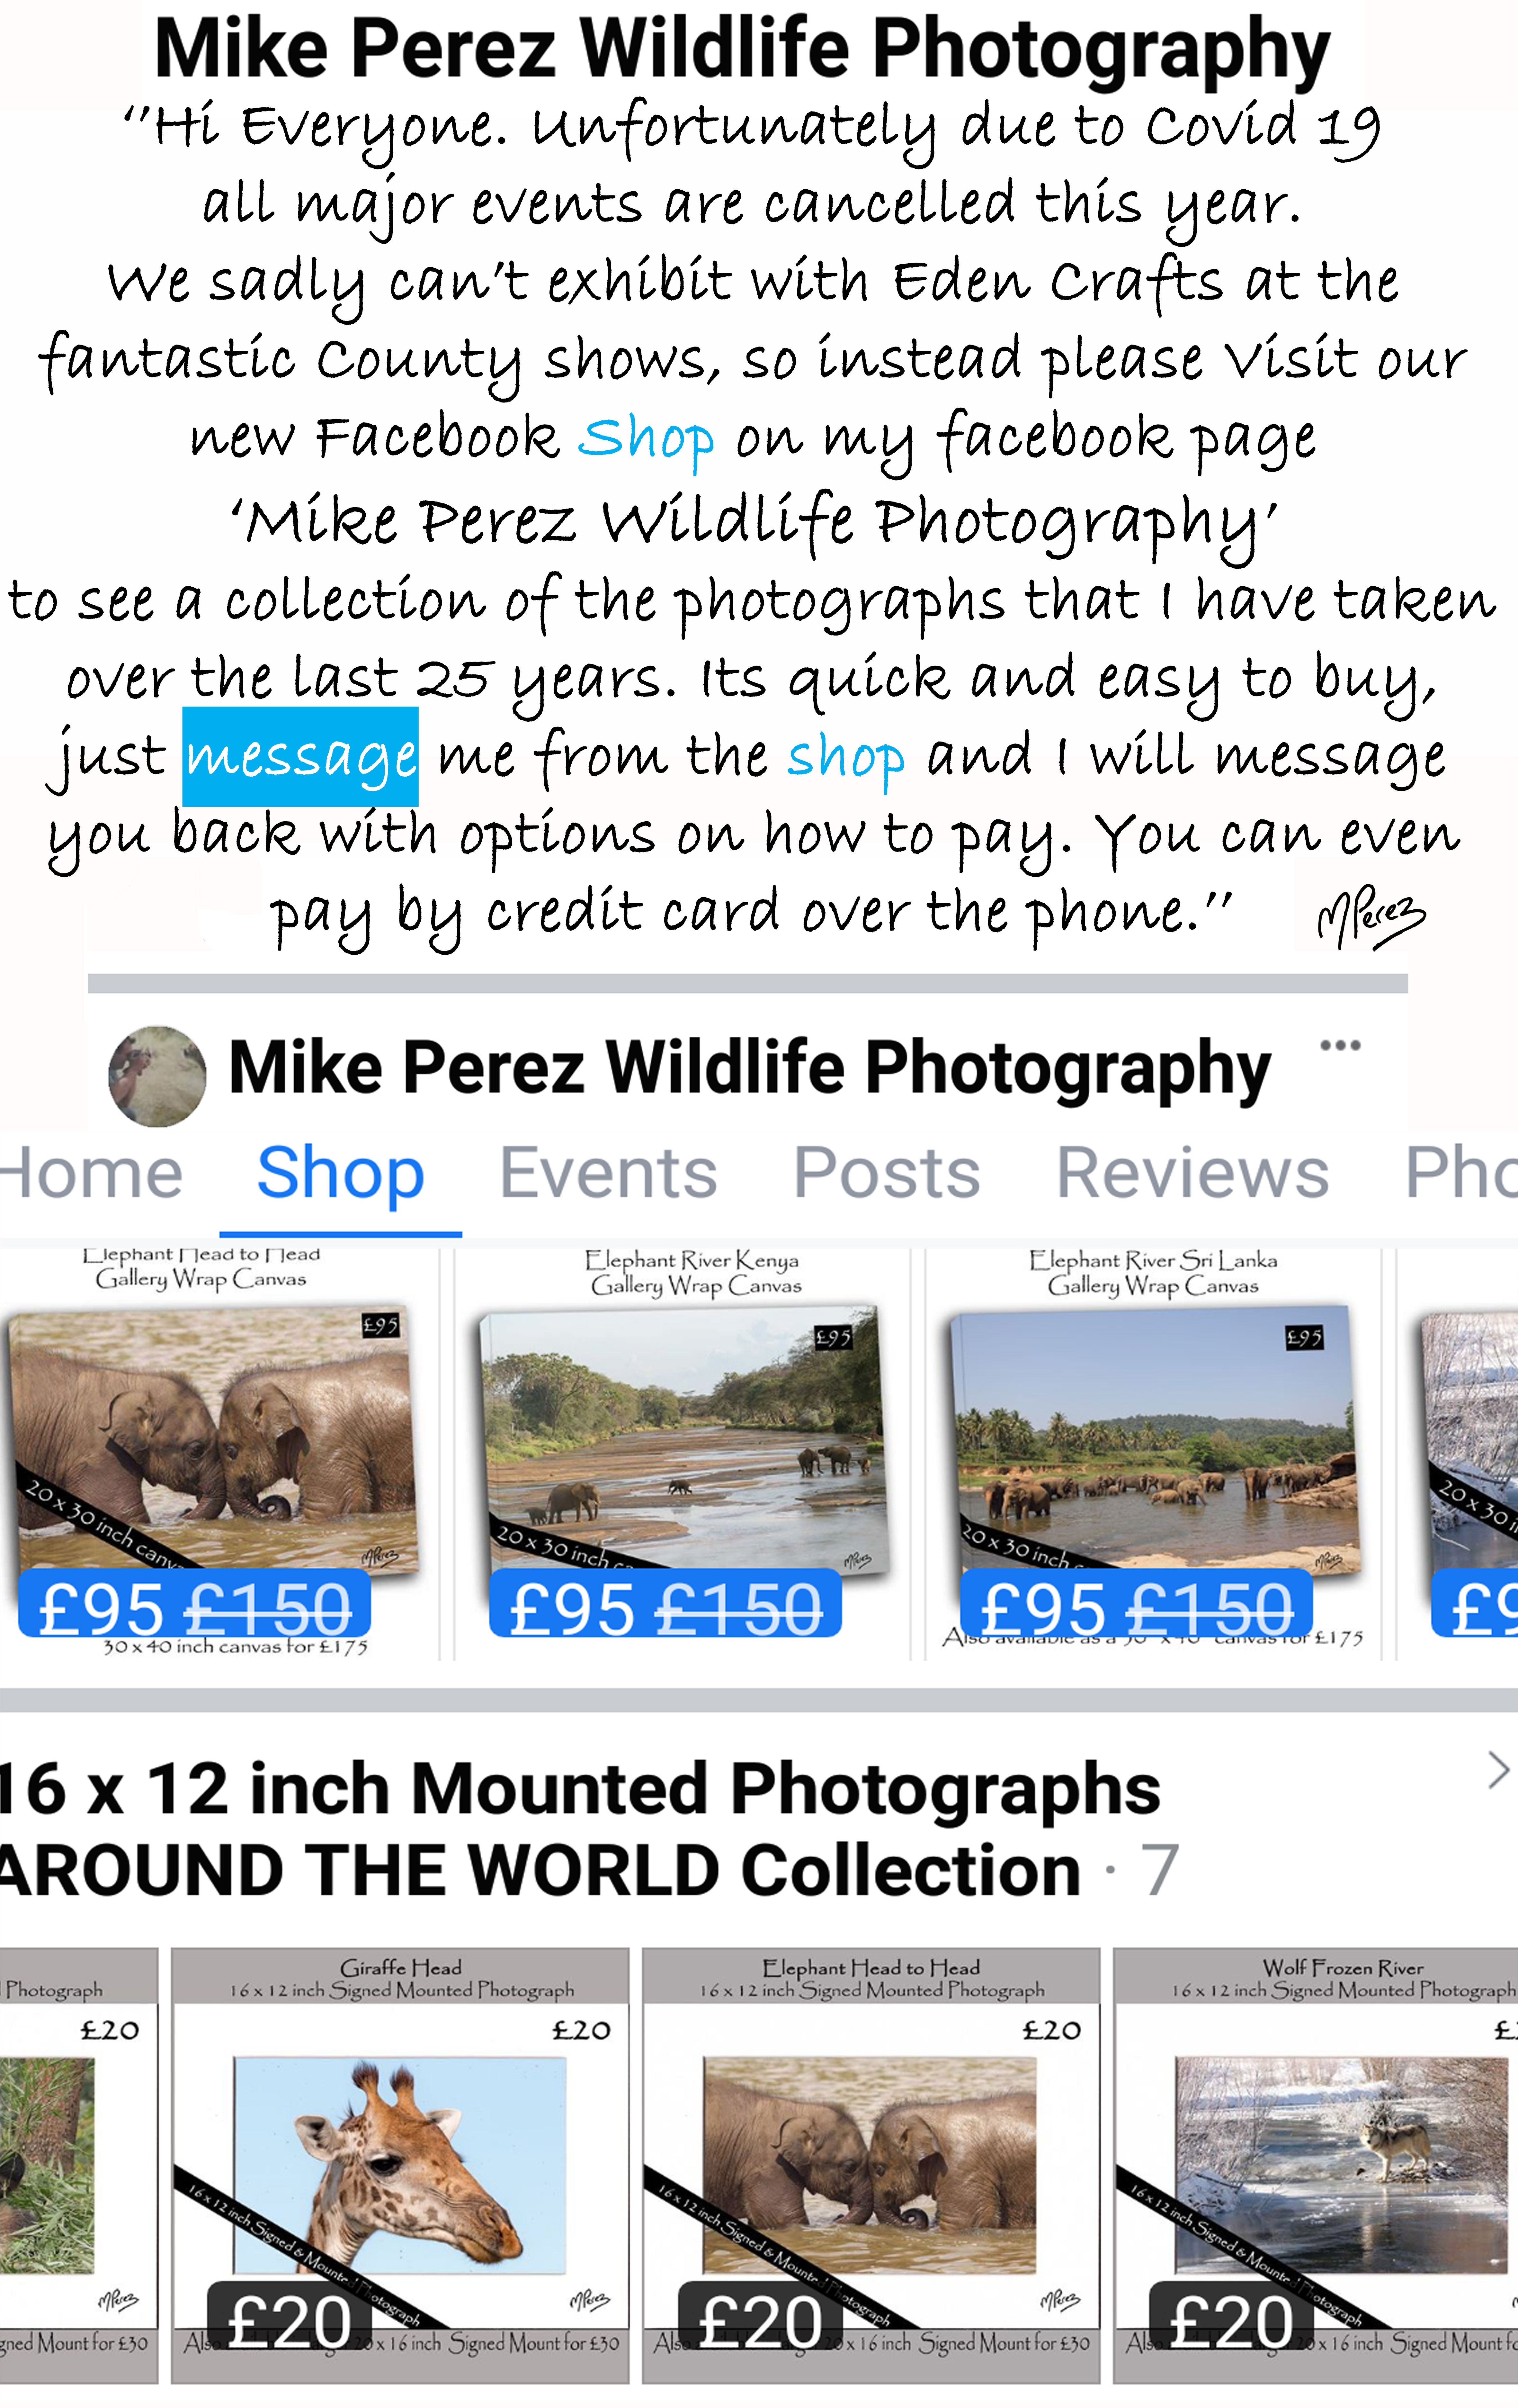Screen dimensions: 1518x2408
Task: Click the Mike Perez profile picture avatar
Action: point(157,1076)
